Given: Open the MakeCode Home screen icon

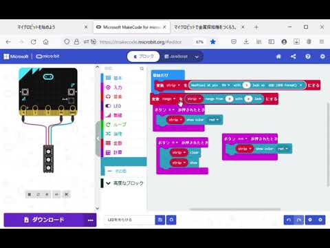Looking at the screenshot, I should pyautogui.click(x=278, y=56).
